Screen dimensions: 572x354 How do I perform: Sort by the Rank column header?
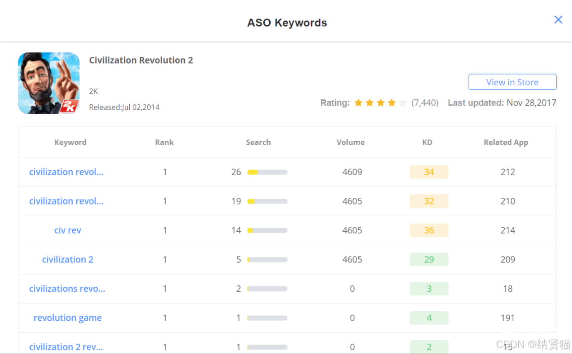[164, 142]
